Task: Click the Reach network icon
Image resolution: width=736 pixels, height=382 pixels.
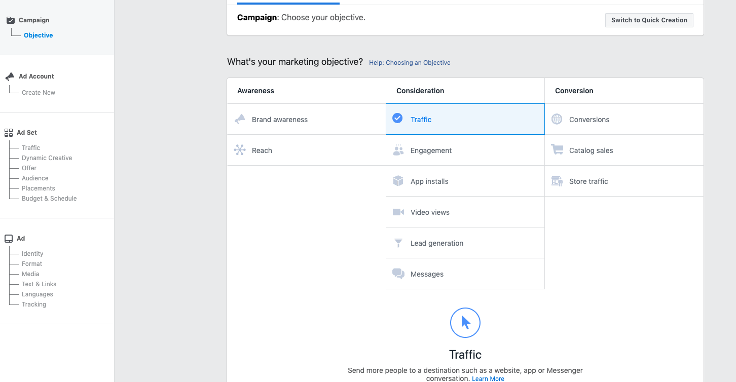Action: pos(240,150)
